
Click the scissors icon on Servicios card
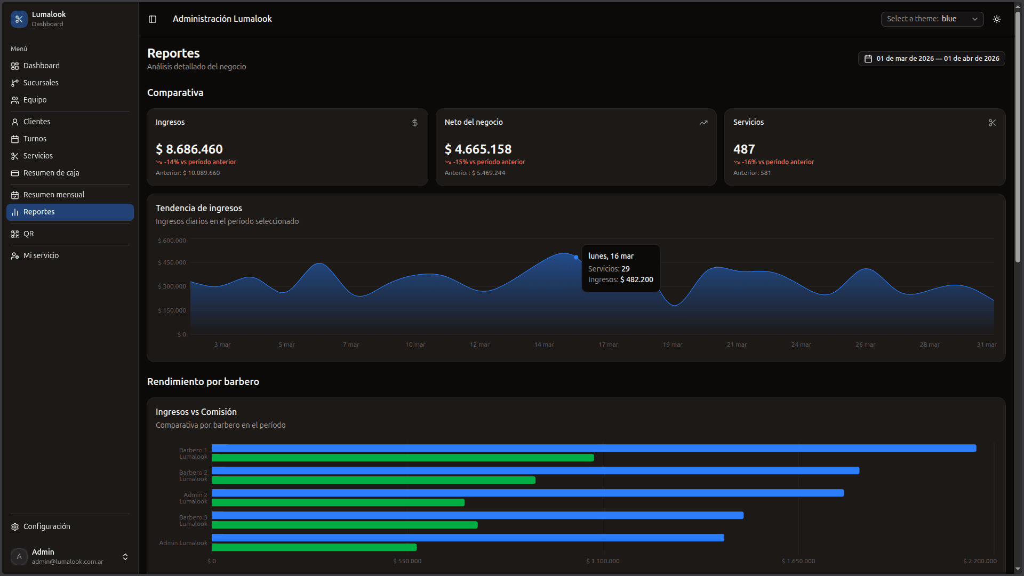click(x=993, y=123)
